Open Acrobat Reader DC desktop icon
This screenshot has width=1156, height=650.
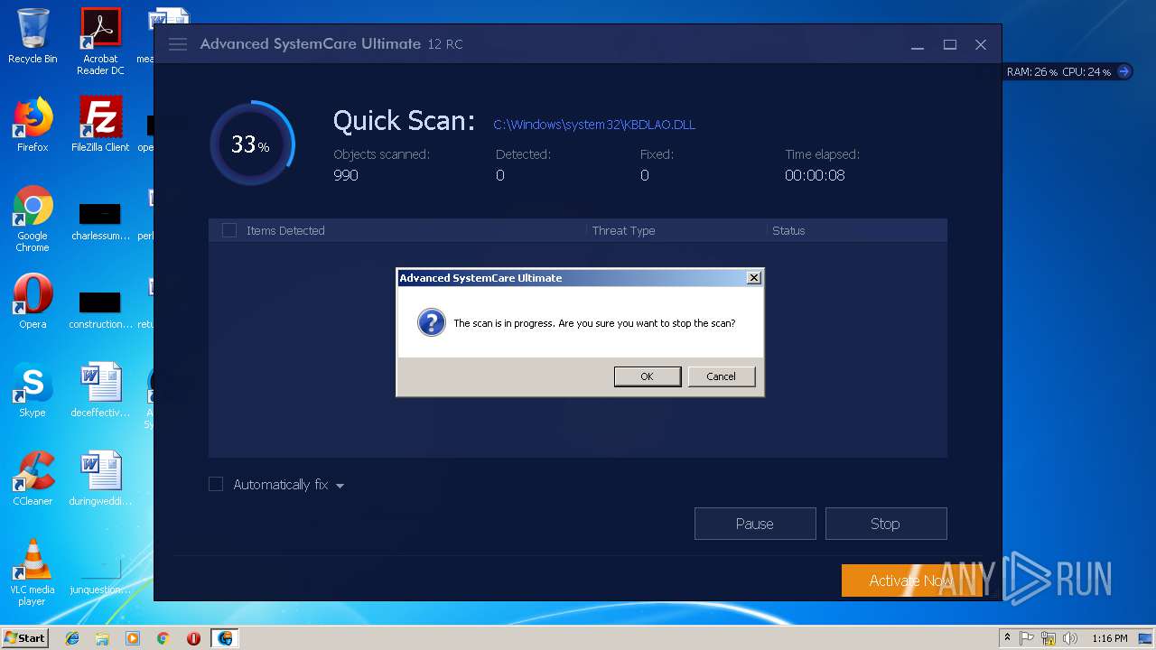point(100,42)
